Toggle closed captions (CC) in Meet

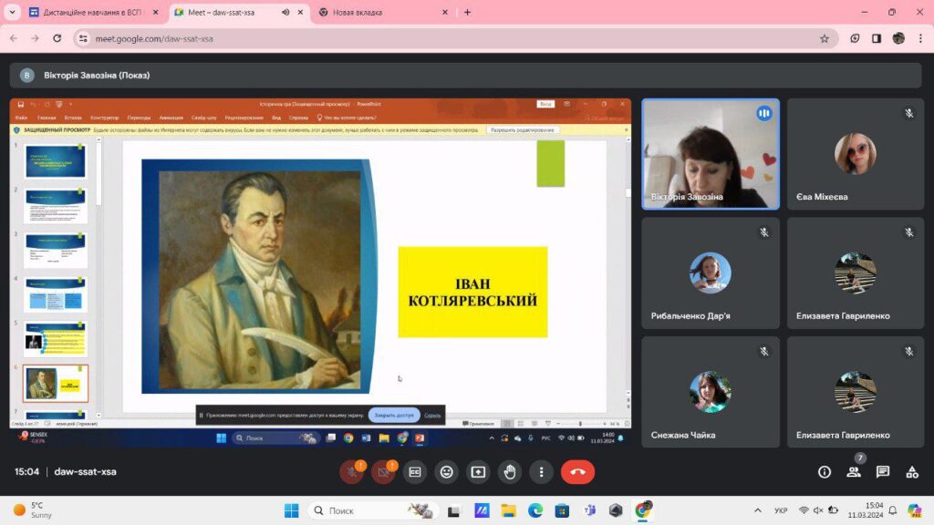(x=415, y=472)
